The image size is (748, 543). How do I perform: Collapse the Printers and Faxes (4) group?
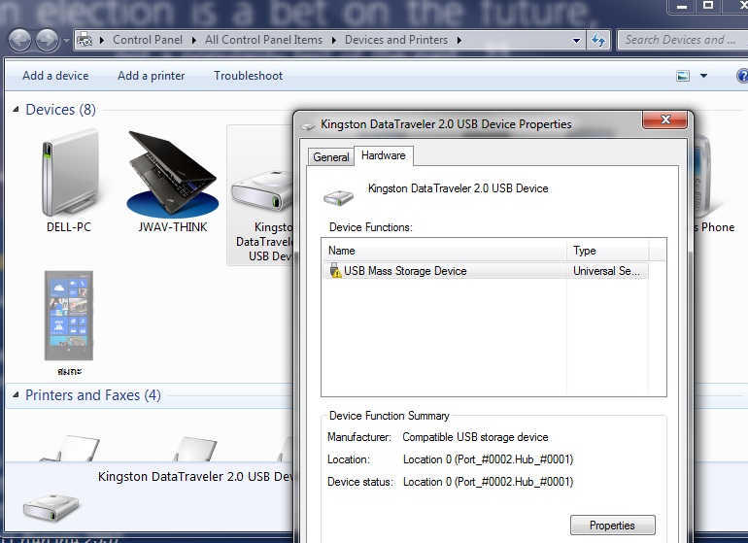pyautogui.click(x=16, y=394)
